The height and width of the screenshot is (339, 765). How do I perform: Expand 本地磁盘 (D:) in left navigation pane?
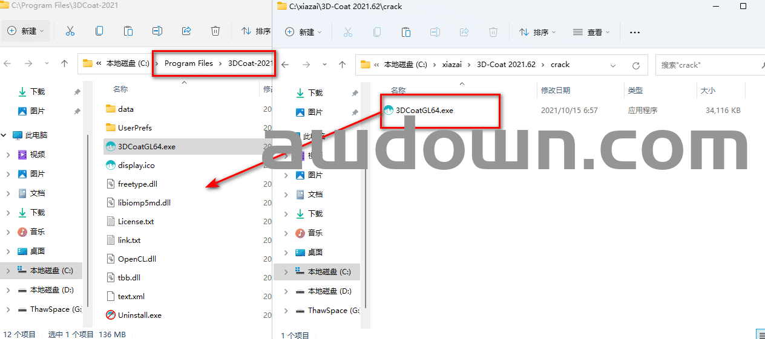point(8,290)
